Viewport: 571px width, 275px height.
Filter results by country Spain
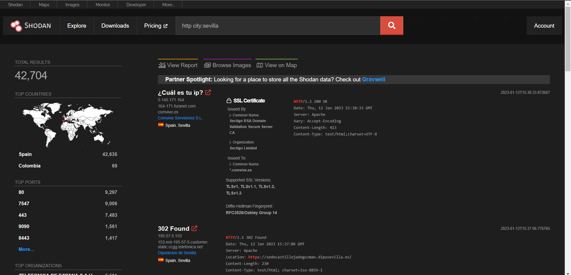pyautogui.click(x=68, y=154)
